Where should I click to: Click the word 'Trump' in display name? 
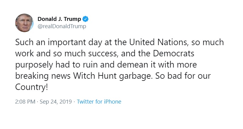pyautogui.click(x=73, y=19)
